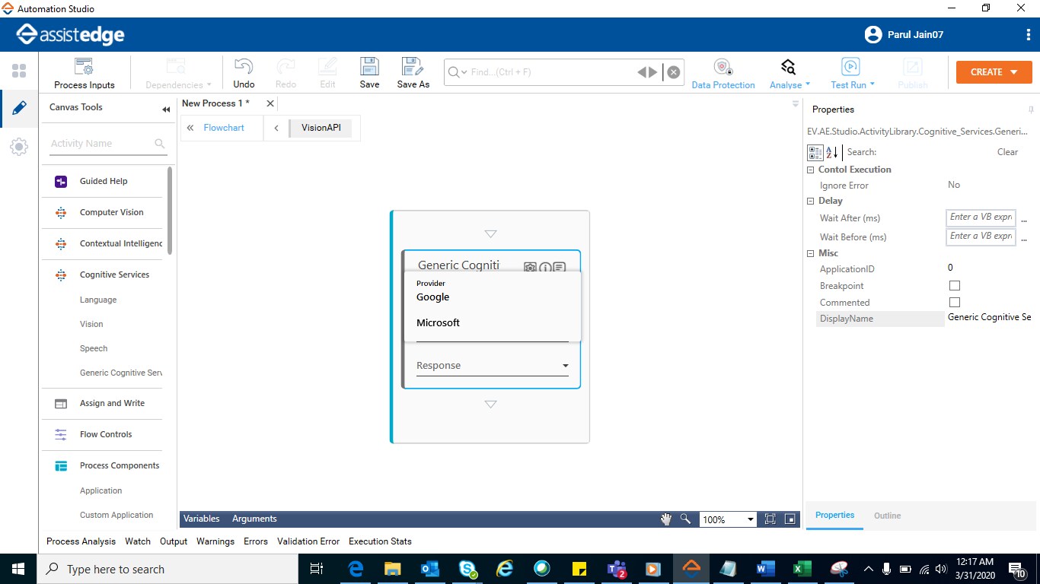The image size is (1040, 584).
Task: Navigate to Flowchart breadcrumb
Action: pos(224,128)
